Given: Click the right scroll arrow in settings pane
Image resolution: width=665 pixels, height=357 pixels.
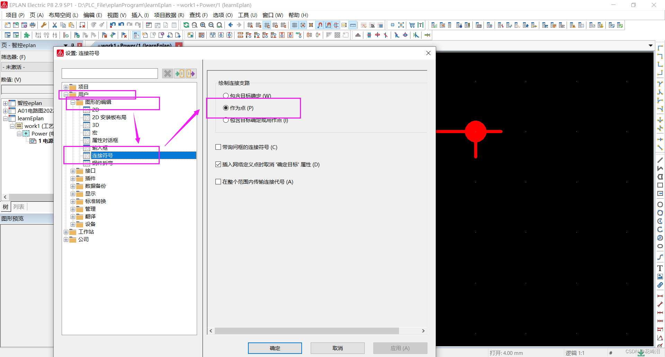Looking at the screenshot, I should click(423, 331).
